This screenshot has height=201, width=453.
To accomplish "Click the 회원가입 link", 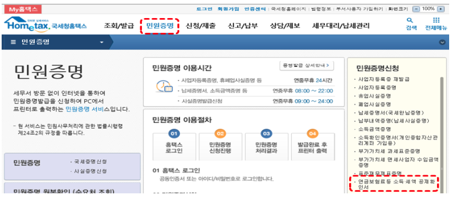I will 228,9.
